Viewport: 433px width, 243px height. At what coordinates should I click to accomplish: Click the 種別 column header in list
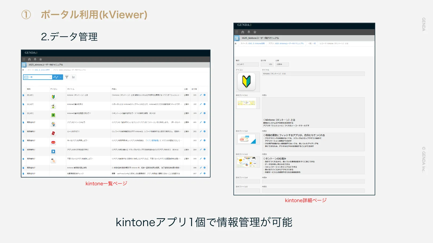click(x=29, y=89)
